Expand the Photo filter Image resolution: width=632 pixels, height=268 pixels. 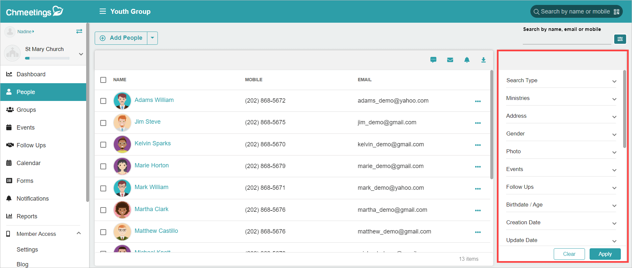click(x=561, y=152)
